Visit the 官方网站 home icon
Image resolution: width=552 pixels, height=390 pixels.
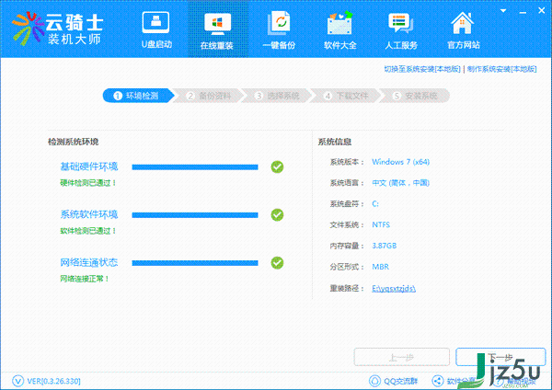click(462, 23)
